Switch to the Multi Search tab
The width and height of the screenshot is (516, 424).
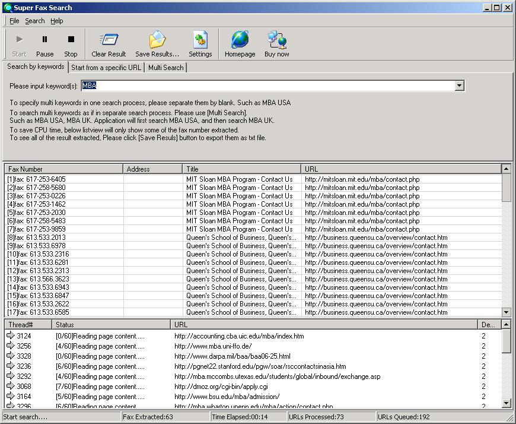point(165,68)
